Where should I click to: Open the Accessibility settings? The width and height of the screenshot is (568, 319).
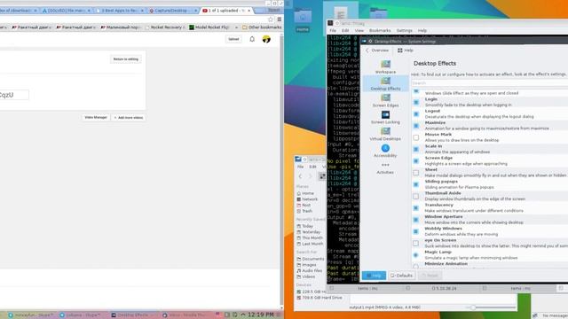[x=385, y=151]
